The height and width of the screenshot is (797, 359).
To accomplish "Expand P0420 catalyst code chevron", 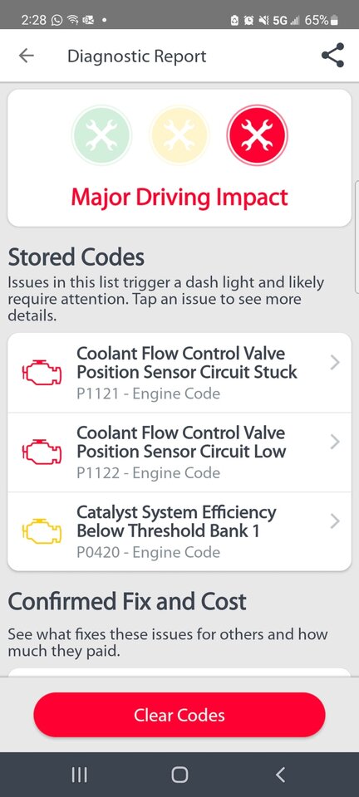I will coord(335,521).
